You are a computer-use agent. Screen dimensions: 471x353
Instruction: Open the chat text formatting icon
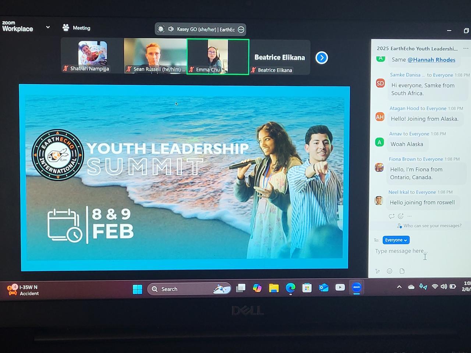click(x=377, y=271)
